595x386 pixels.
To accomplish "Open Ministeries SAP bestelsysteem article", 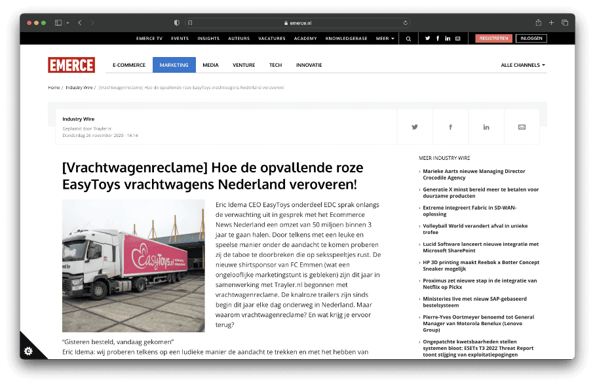I will click(x=474, y=302).
